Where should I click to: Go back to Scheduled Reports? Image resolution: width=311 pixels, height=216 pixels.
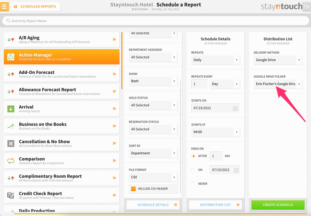tap(36, 6)
